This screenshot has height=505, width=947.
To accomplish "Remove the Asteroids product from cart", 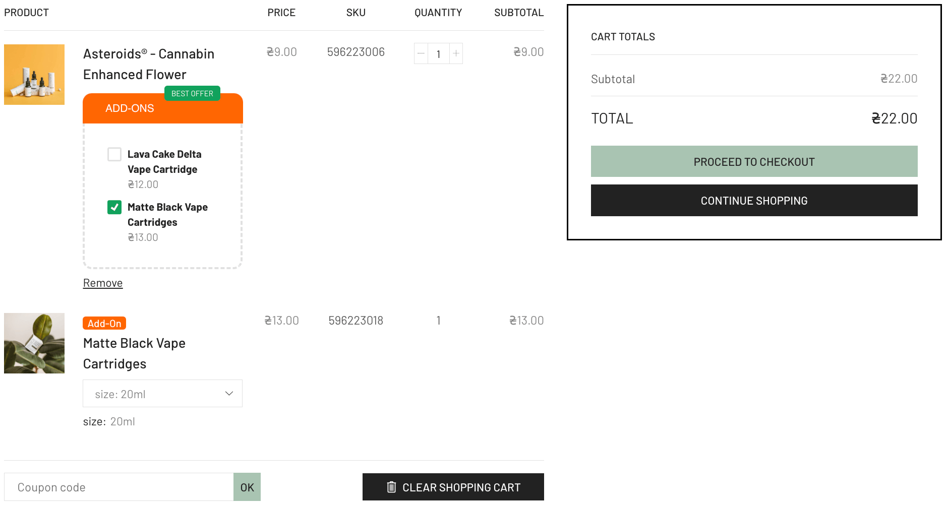I will tap(103, 283).
